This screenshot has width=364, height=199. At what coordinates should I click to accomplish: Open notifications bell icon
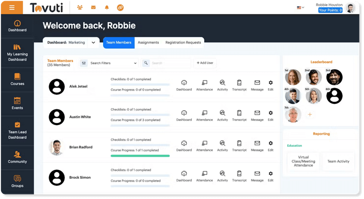pos(107,8)
